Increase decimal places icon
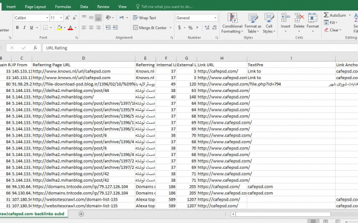The height and width of the screenshot is (223, 358). pos(207,28)
